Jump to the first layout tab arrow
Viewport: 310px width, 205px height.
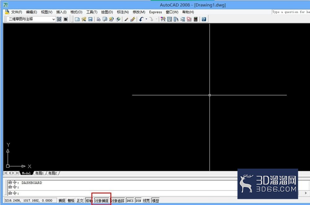coord(6,173)
